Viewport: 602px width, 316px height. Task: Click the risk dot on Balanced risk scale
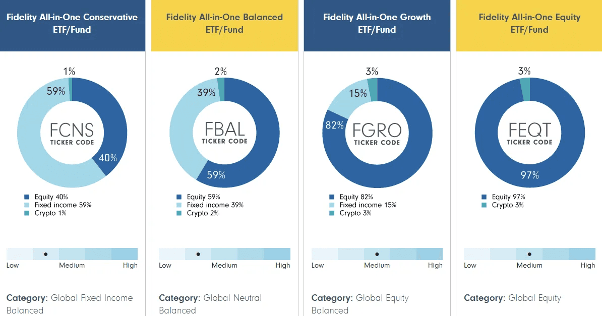pyautogui.click(x=198, y=254)
